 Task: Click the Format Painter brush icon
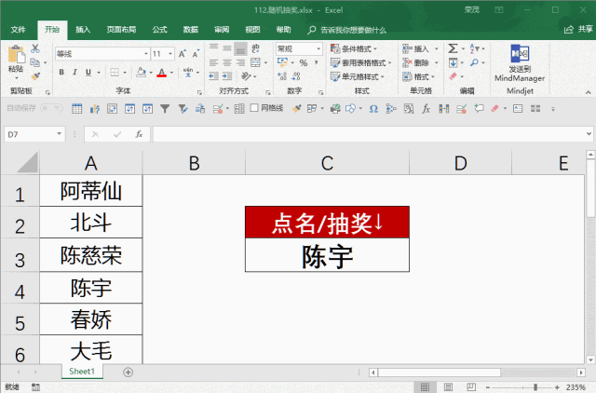[x=35, y=76]
